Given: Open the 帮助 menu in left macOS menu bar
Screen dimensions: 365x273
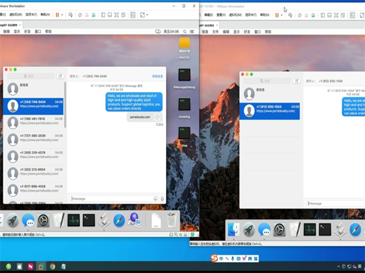Looking at the screenshot, I should tap(48, 31).
